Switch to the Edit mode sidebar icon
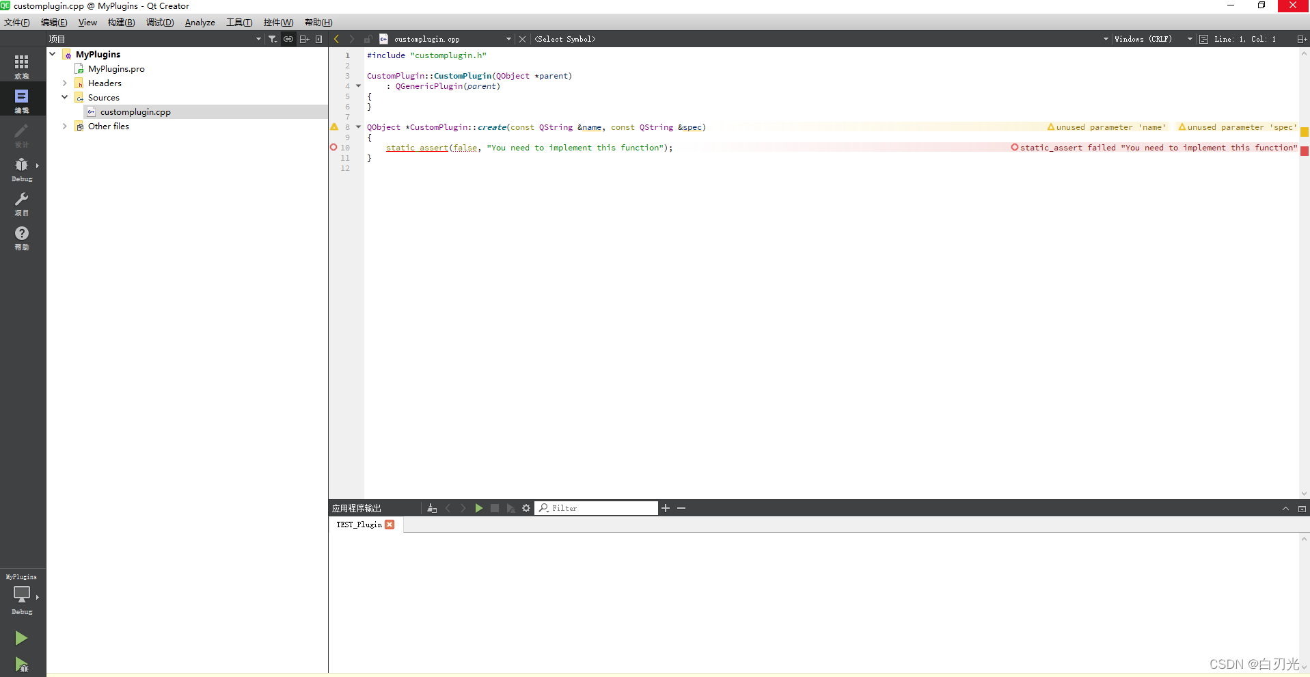1310x677 pixels. (22, 101)
